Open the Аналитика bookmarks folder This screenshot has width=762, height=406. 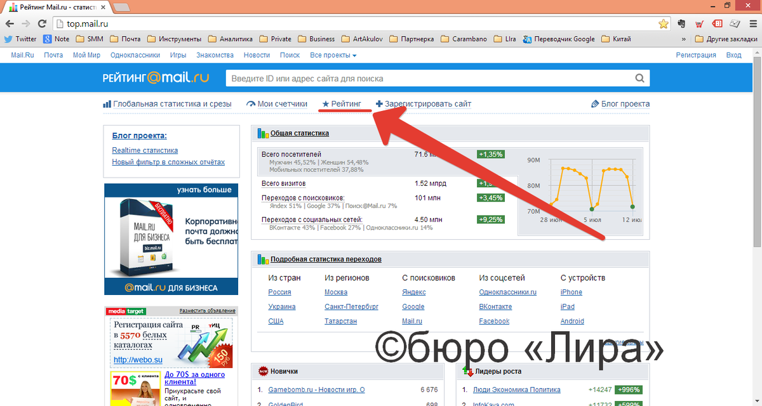(x=231, y=39)
